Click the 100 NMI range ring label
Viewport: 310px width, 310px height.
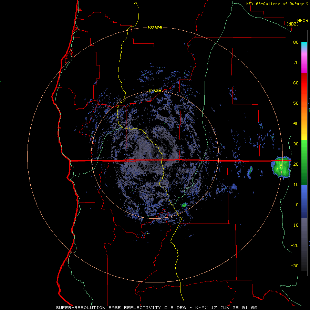(x=155, y=27)
